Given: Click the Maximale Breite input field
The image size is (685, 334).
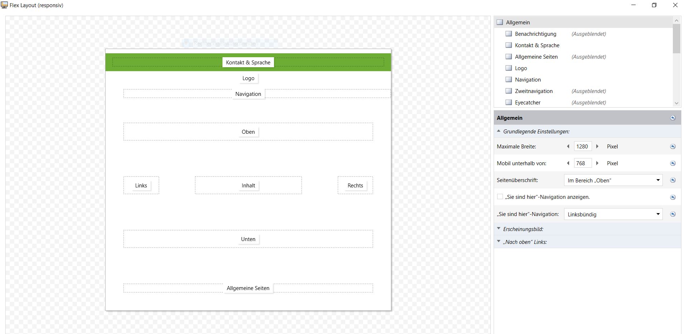Looking at the screenshot, I should coord(582,147).
